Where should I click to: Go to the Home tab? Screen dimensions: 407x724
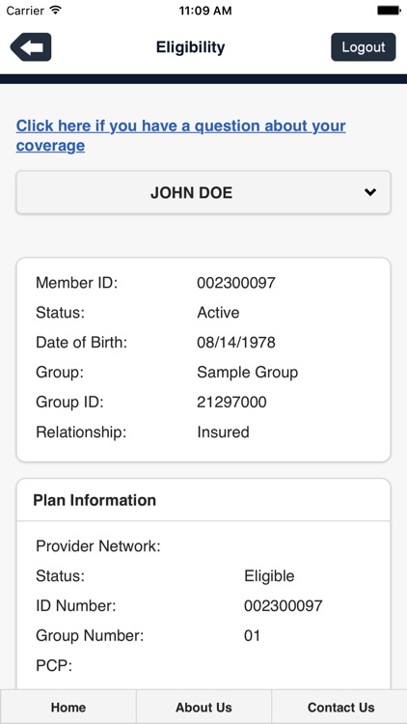point(68,707)
